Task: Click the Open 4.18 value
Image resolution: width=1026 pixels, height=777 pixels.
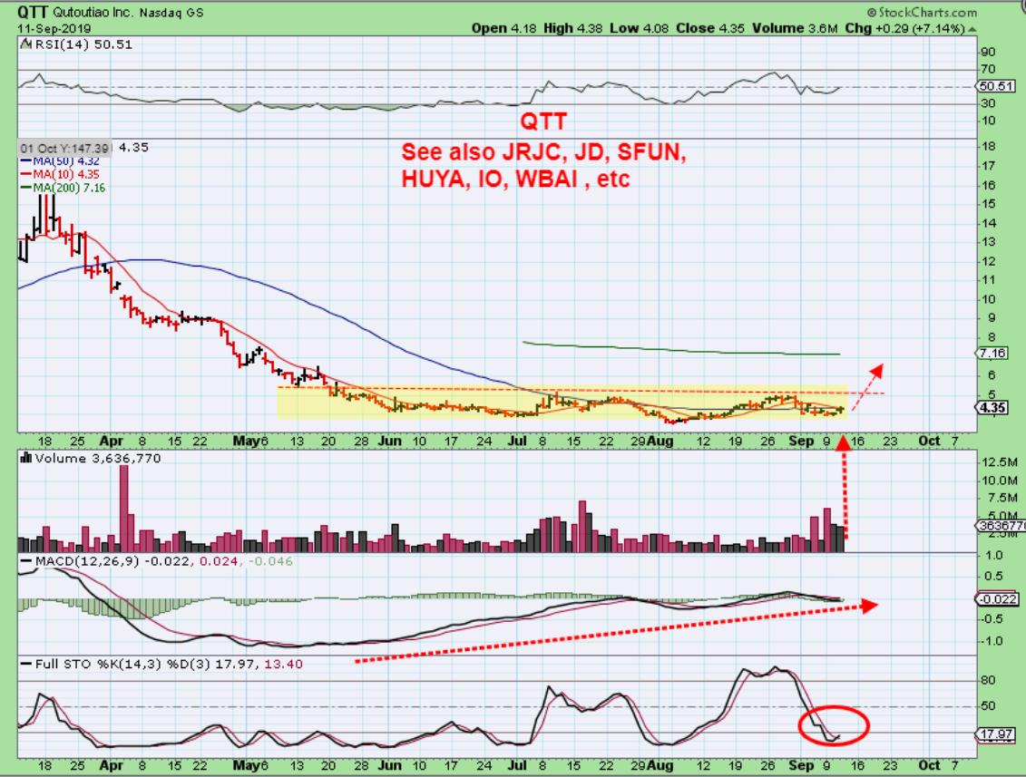Action: coord(503,28)
